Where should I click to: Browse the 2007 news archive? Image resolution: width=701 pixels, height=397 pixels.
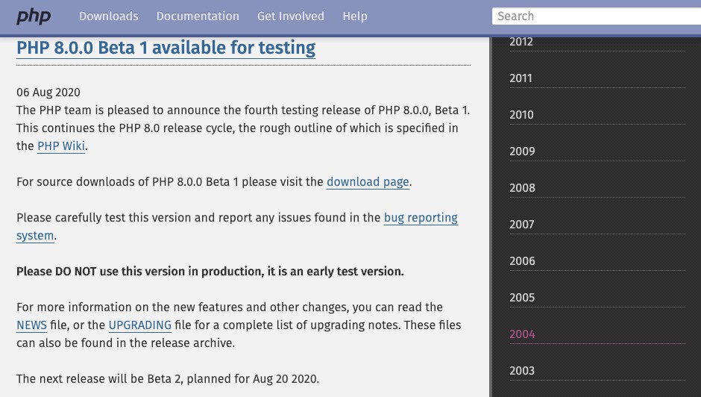522,225
